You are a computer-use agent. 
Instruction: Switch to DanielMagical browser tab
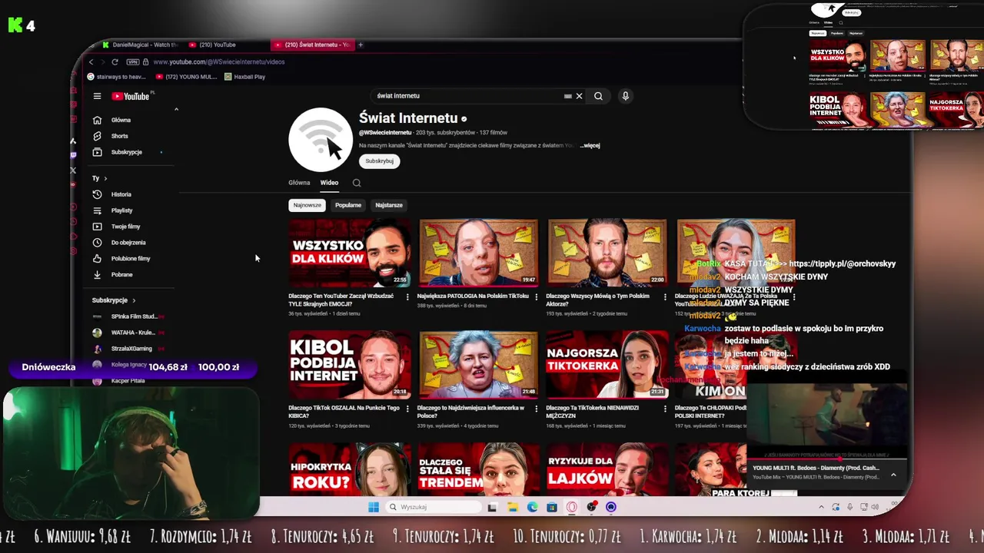pyautogui.click(x=140, y=45)
